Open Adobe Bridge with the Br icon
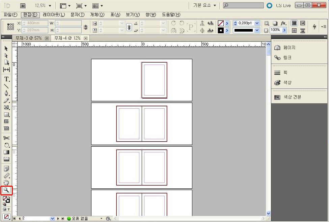The image size is (329, 222). tap(23, 6)
